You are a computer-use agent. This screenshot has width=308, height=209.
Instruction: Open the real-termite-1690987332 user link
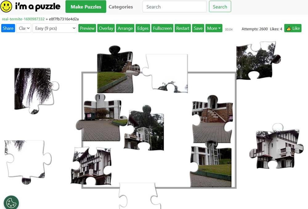click(23, 19)
